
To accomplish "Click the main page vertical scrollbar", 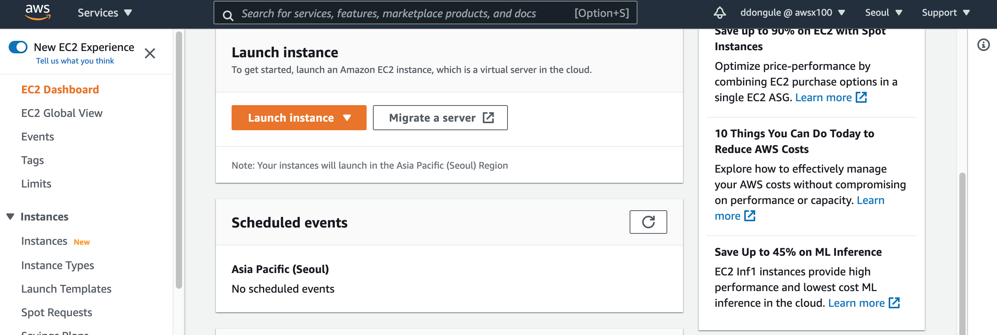I will point(962,253).
